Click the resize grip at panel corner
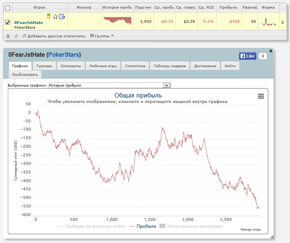 tap(272, 237)
